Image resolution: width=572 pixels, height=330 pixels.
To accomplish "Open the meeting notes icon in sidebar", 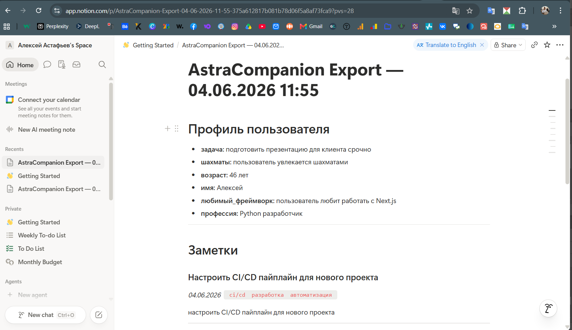I will click(62, 64).
